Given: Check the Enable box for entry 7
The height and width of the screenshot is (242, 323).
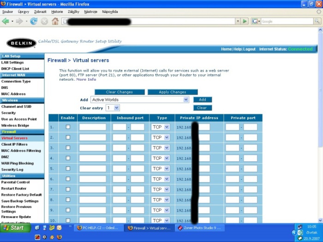Looking at the screenshot, I should [x=68, y=189].
